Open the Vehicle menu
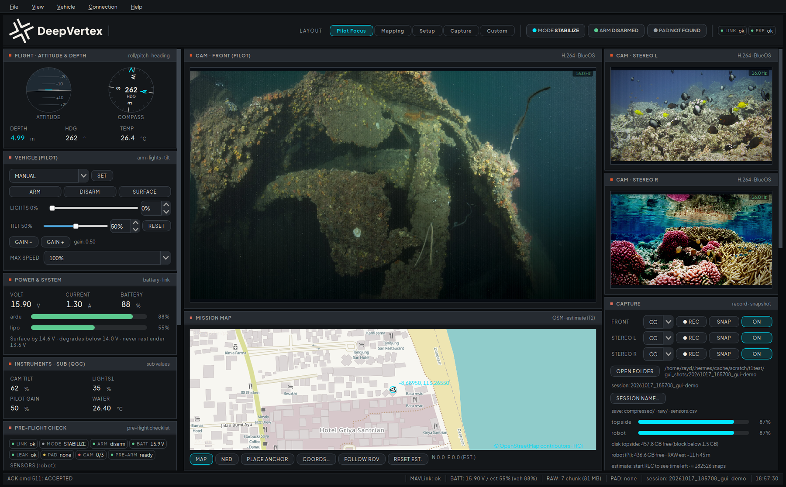786x487 pixels. click(x=66, y=7)
